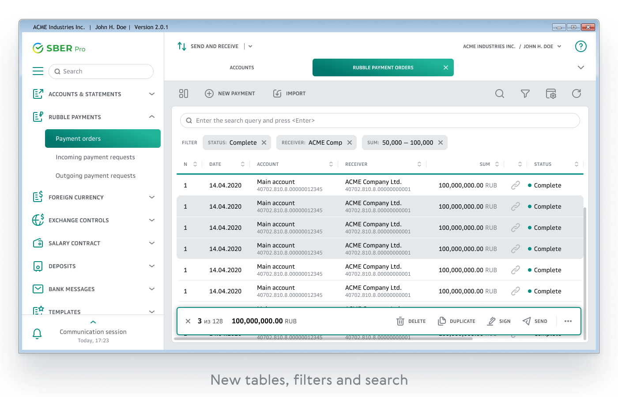Remove the Receiver: ACME Comp filter
The height and width of the screenshot is (397, 618).
[350, 142]
